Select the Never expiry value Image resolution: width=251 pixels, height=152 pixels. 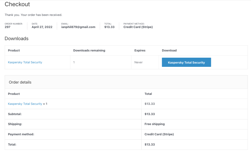[x=138, y=62]
